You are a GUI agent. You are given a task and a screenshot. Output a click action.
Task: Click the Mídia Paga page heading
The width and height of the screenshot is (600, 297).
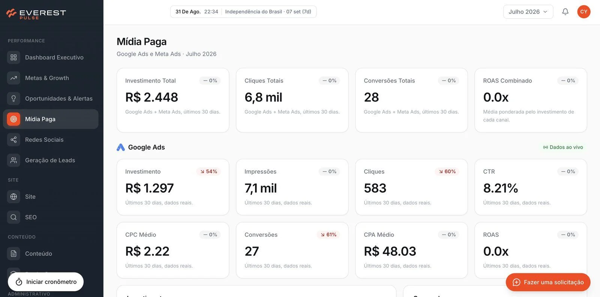click(x=142, y=42)
